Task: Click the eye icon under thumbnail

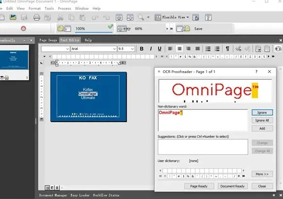Action: point(2,77)
